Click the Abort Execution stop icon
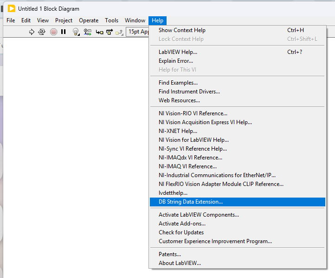Screen dimensions: 335x278 point(53,32)
